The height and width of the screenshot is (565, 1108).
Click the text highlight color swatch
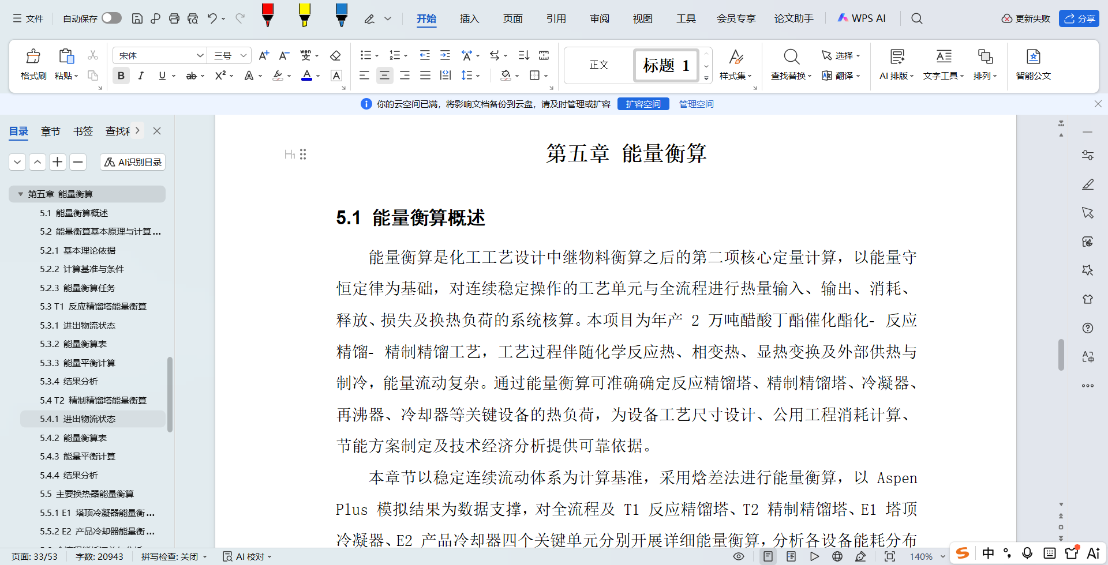[278, 76]
